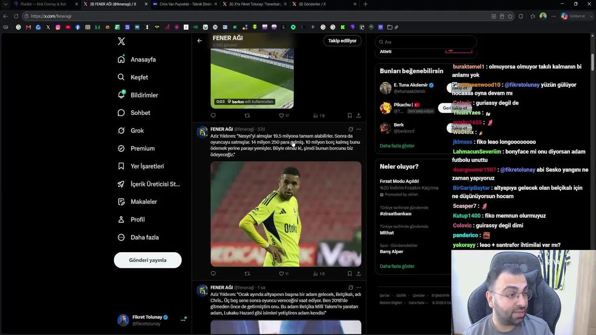Share the stadium video post
The image size is (596, 335).
coord(359,115)
